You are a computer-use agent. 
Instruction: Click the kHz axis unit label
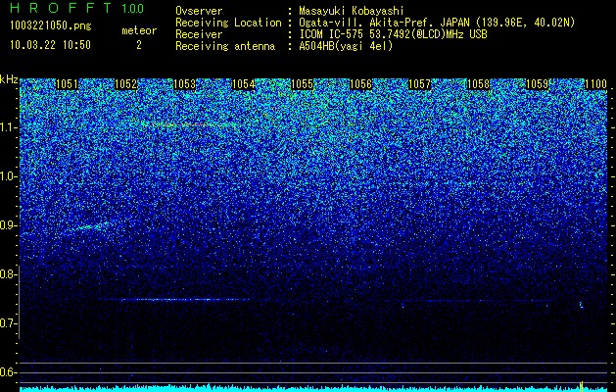(9, 79)
